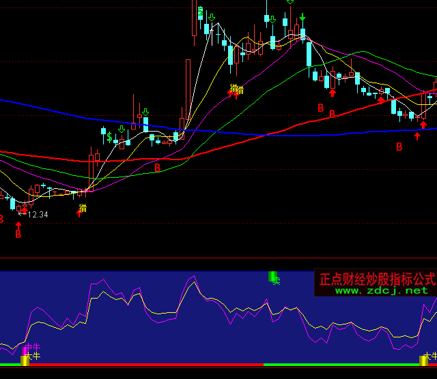Viewport: 437px width, 379px height.
Task: Click the magenta 中牛 signal label
Action: pos(32,347)
